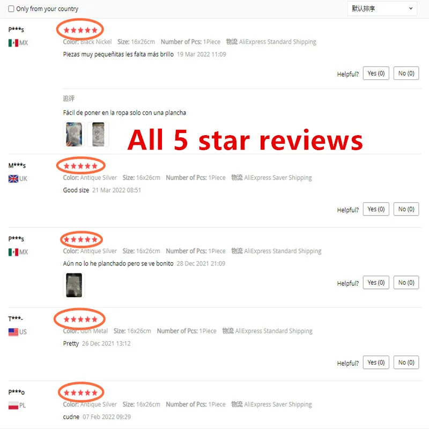Click the five-star rating of T***- review
Image resolution: width=429 pixels, height=429 pixels.
click(x=80, y=319)
